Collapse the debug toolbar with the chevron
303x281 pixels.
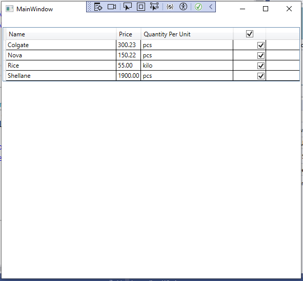(x=211, y=7)
